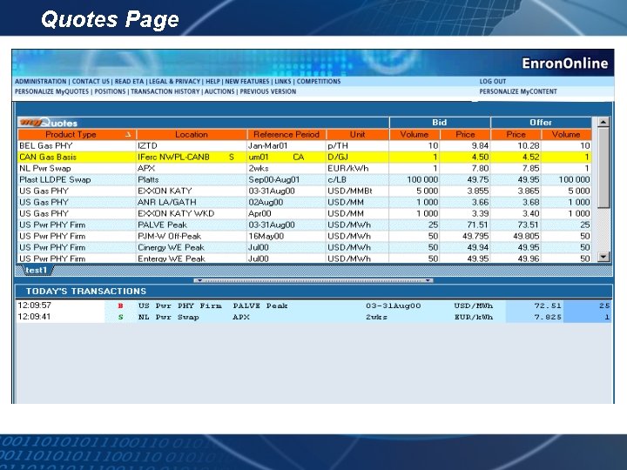
Task: Open the AUCTIONS link
Action: coord(219,91)
